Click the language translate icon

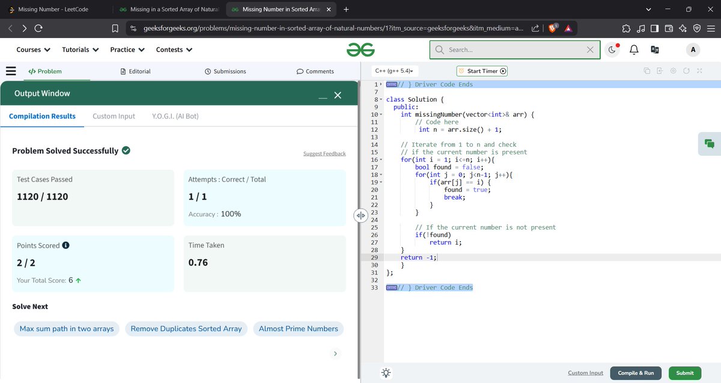pyautogui.click(x=655, y=50)
